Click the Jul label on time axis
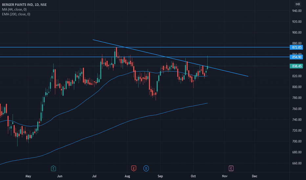 [x=94, y=176]
